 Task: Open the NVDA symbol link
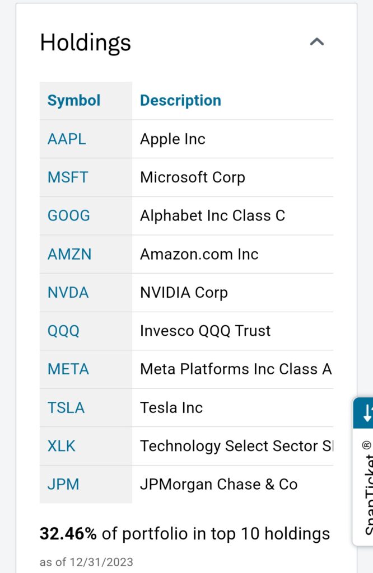68,292
